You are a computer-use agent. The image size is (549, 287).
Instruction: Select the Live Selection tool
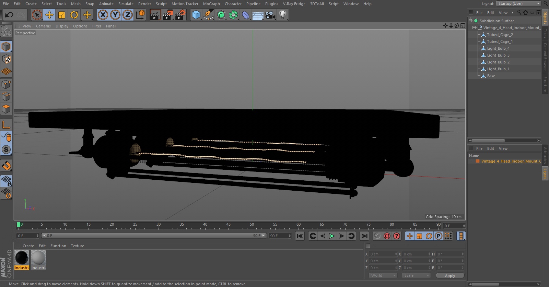(x=37, y=15)
